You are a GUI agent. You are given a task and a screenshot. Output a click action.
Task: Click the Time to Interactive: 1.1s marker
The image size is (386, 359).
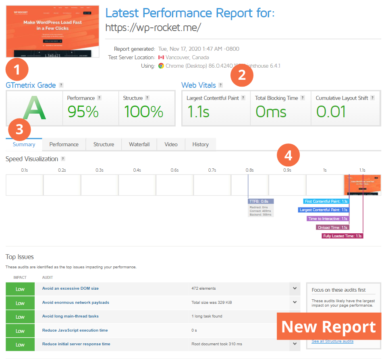pos(328,219)
